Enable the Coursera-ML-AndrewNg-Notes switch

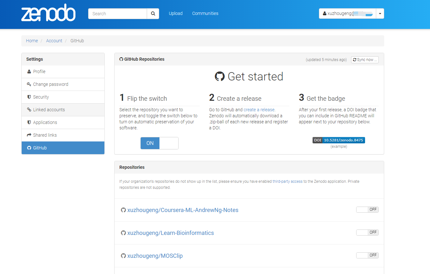coord(367,209)
